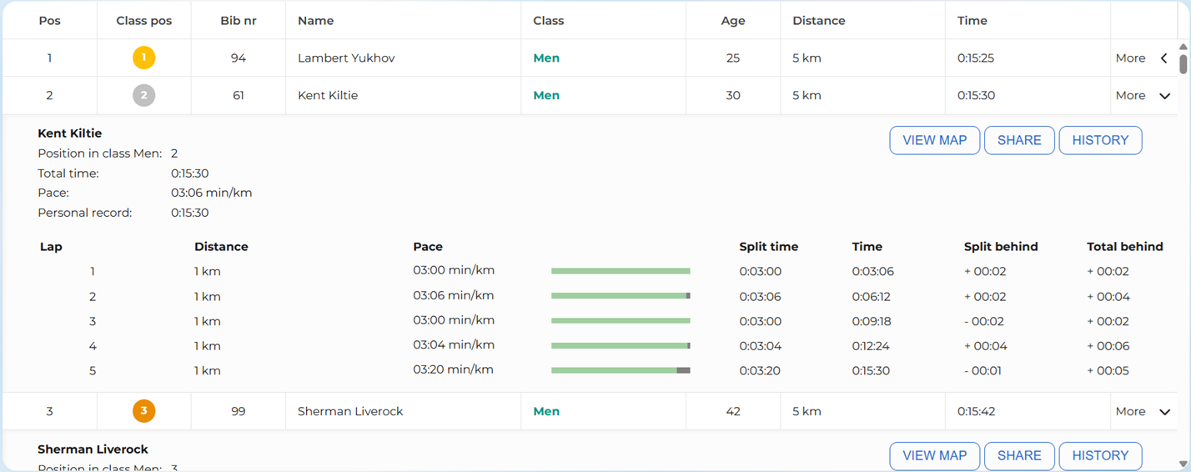
Task: Click More in Lambert Yukhov's row
Action: click(1130, 58)
